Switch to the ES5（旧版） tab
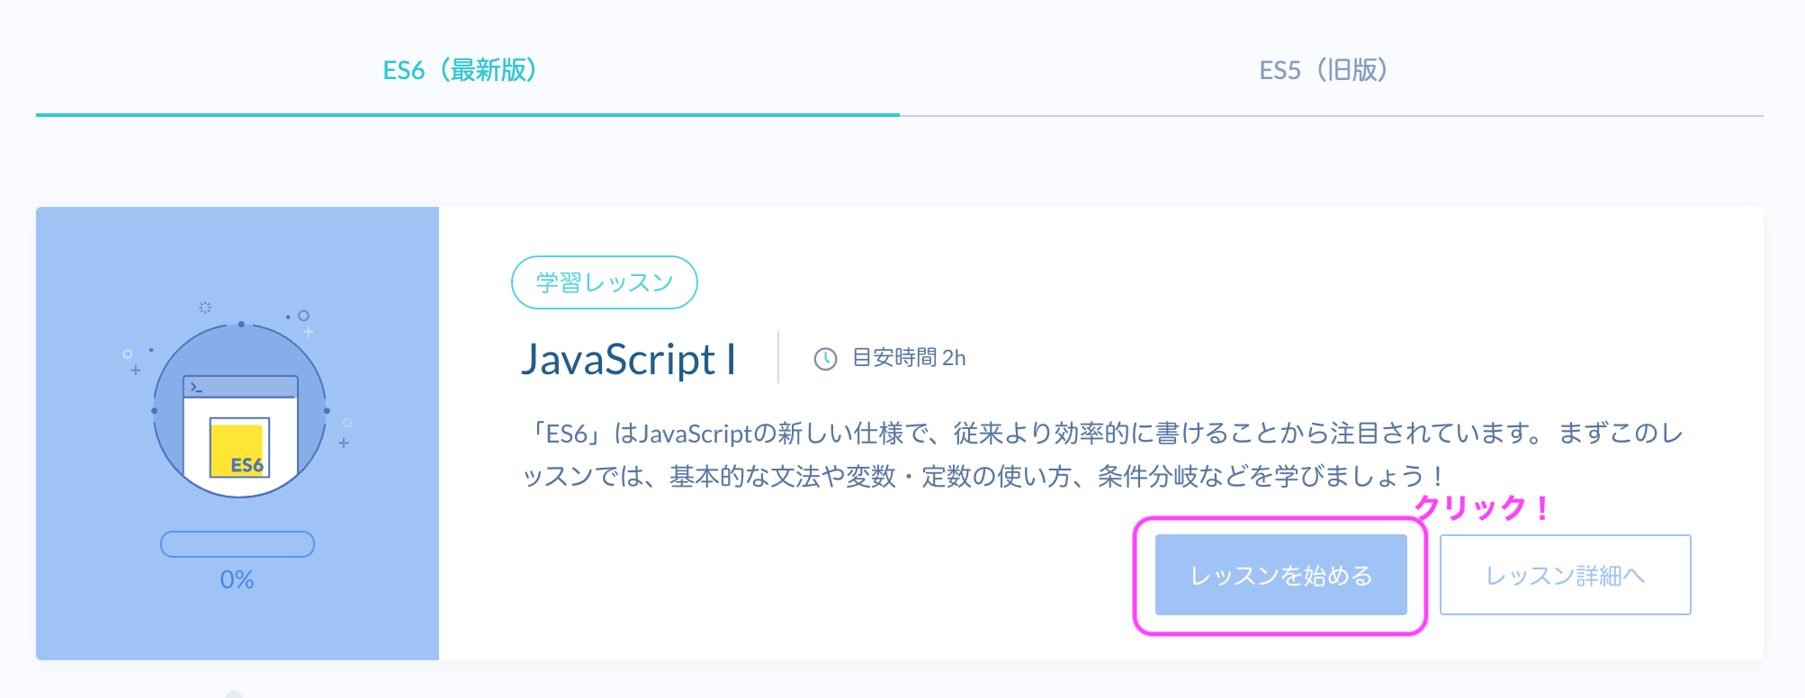The height and width of the screenshot is (698, 1805). (x=1324, y=70)
